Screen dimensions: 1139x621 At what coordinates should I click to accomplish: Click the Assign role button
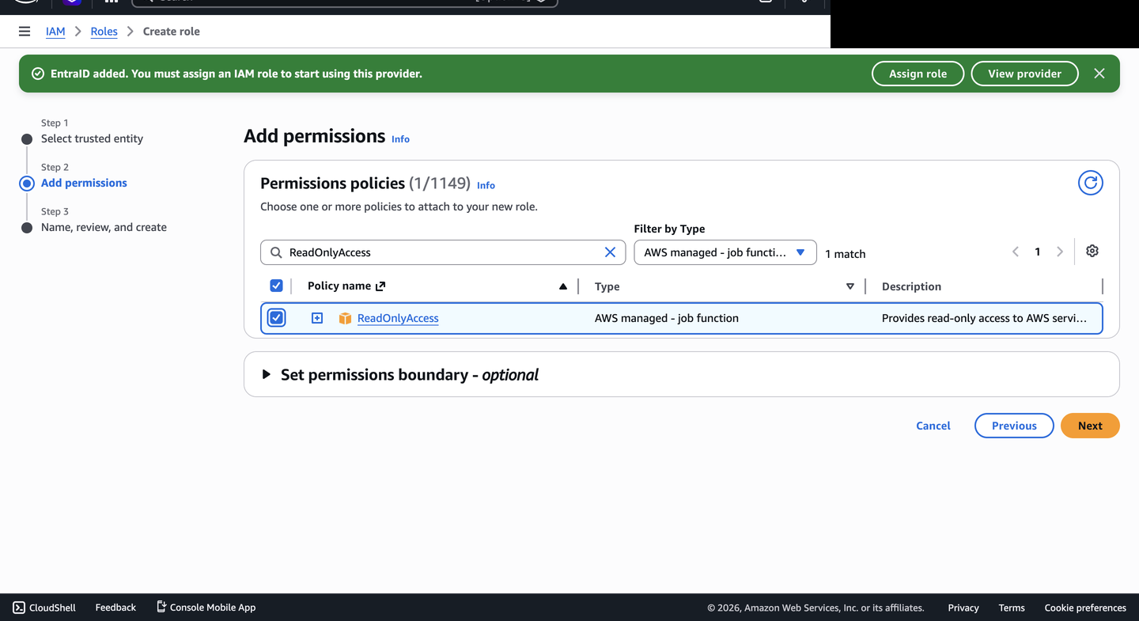pyautogui.click(x=918, y=74)
